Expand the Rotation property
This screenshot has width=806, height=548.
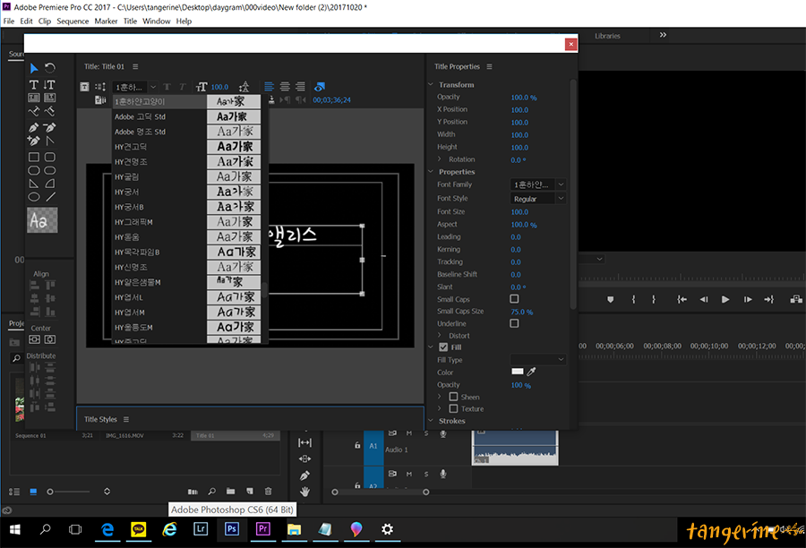(440, 159)
